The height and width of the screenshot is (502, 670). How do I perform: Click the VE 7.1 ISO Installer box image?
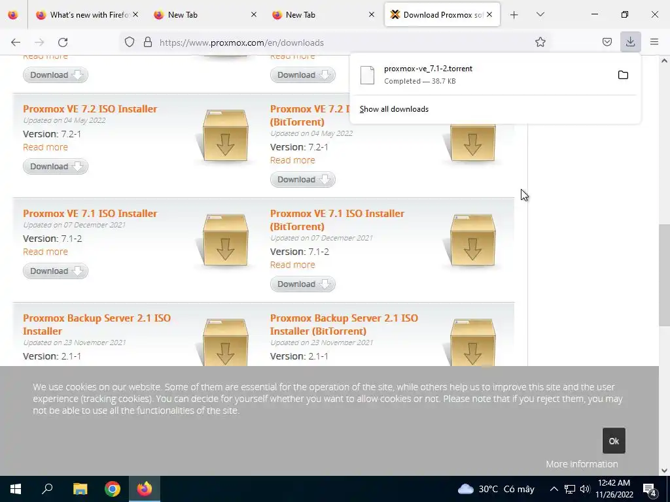[226, 241]
